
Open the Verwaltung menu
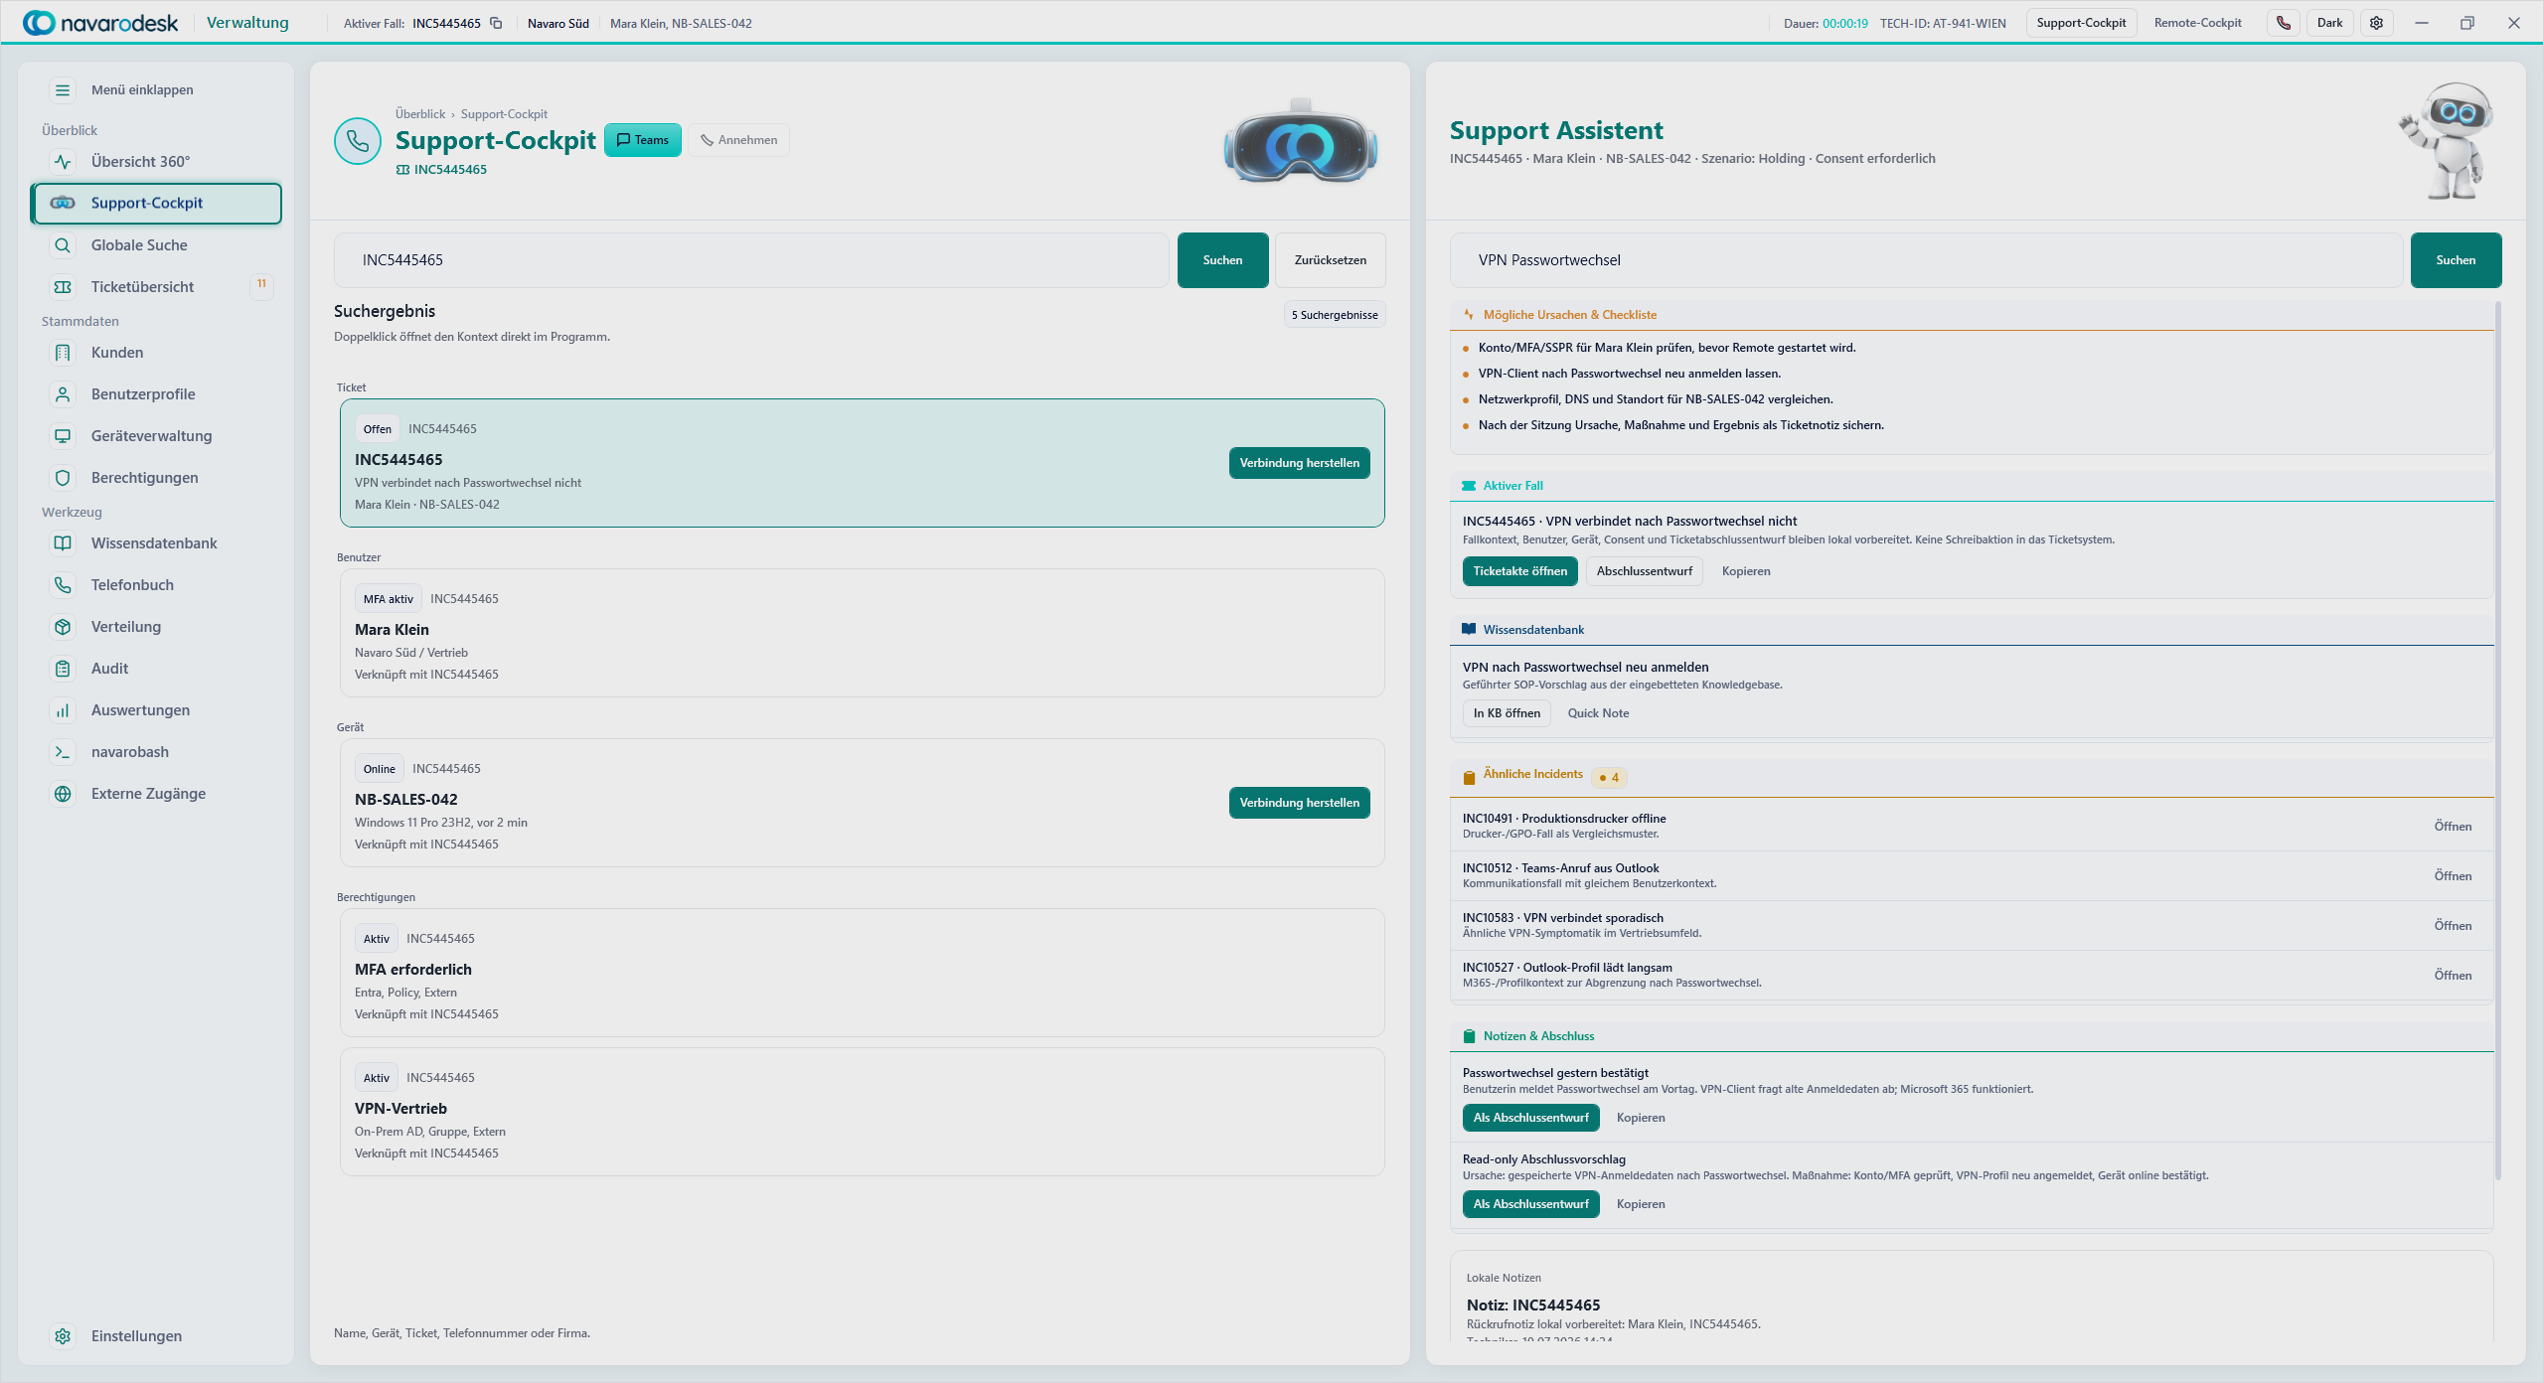point(247,23)
